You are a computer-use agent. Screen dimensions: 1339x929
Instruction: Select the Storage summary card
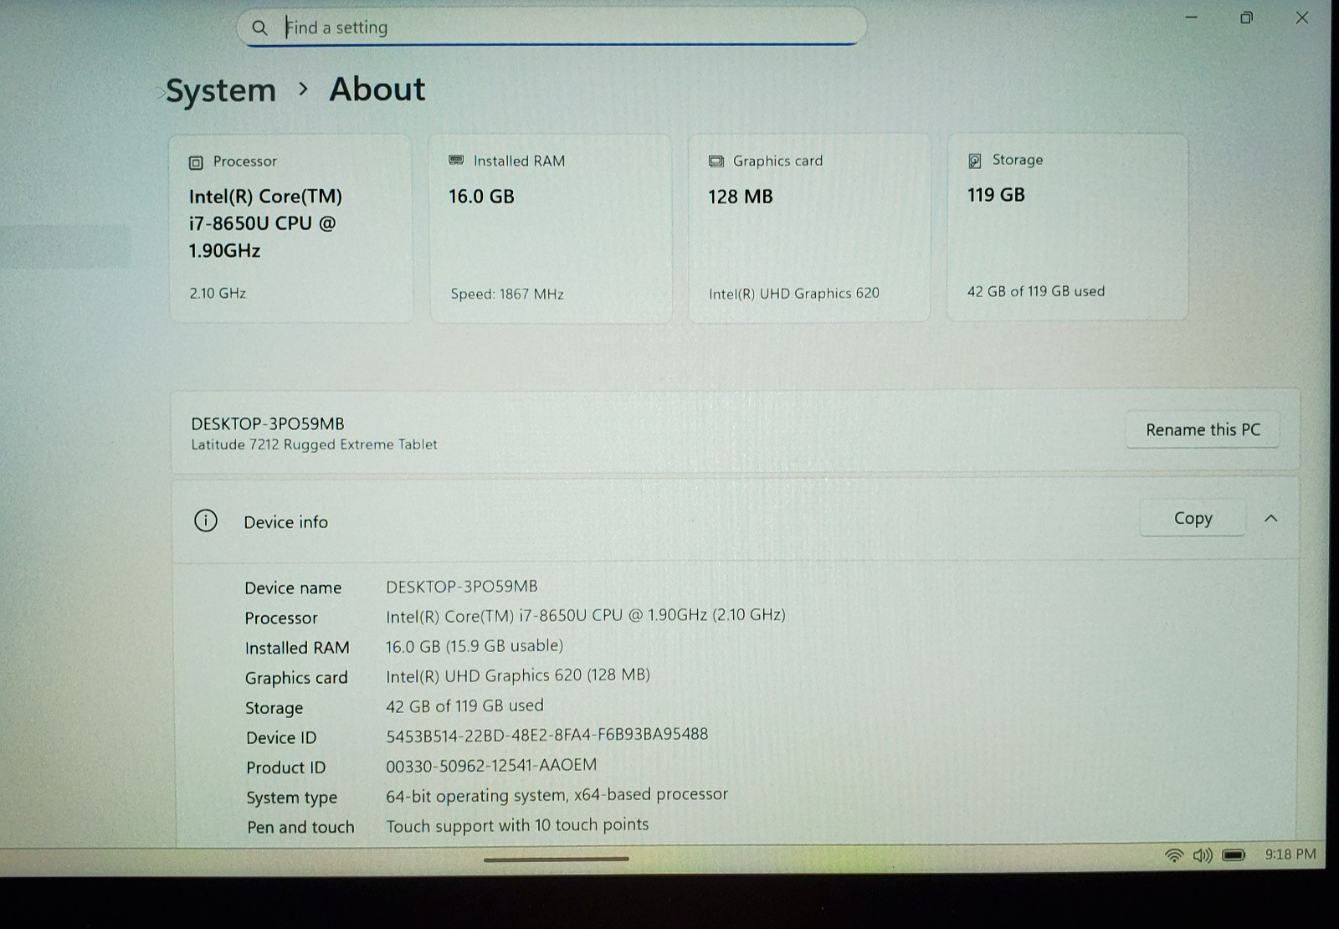[1067, 226]
